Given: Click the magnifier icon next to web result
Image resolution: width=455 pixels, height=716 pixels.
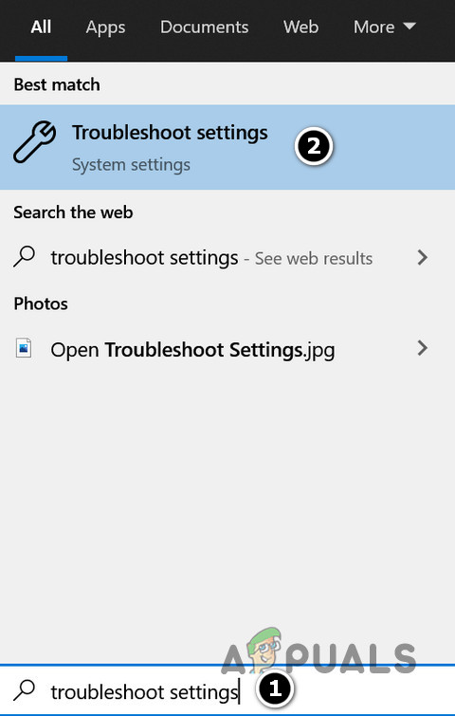Looking at the screenshot, I should tap(25, 257).
